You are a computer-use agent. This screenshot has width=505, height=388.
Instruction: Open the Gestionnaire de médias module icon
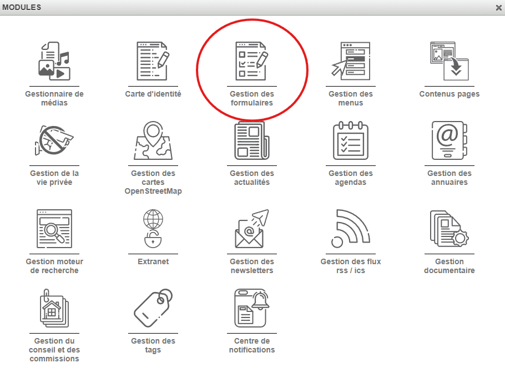click(x=54, y=61)
